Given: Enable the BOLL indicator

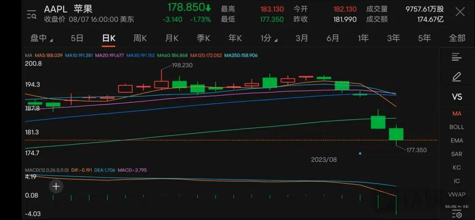Looking at the screenshot, I should [x=457, y=127].
